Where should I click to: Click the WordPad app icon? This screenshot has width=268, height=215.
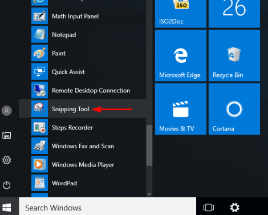tap(39, 183)
